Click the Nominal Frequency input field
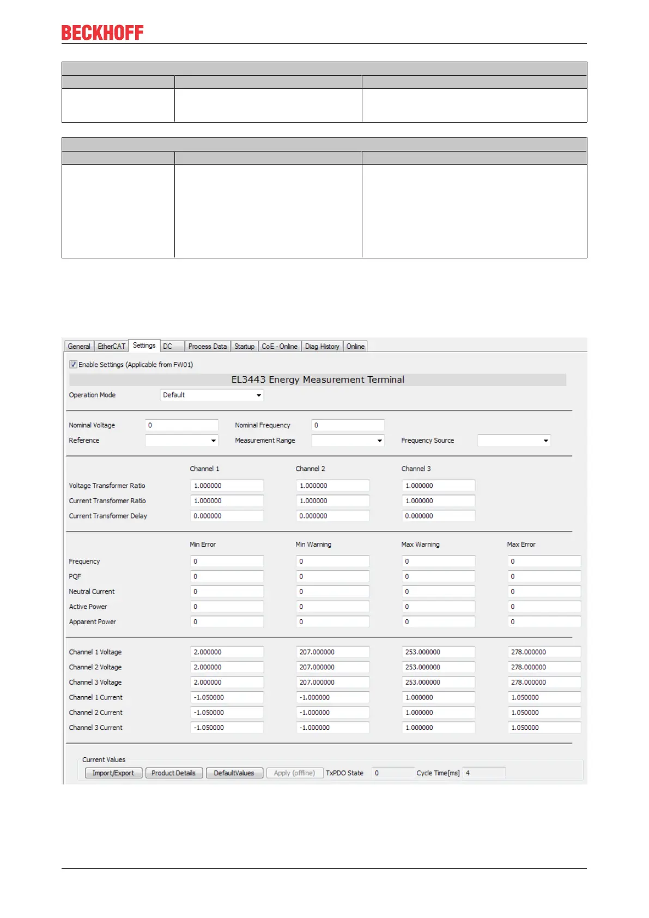Viewport: 649px width, 918px height. pos(348,425)
